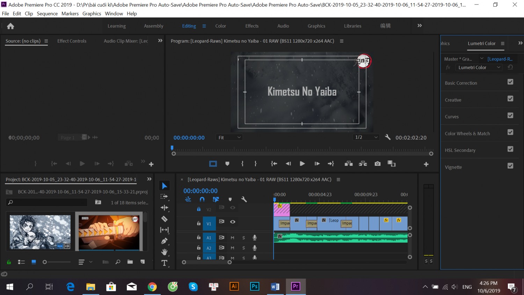Open timeline wrench display settings
This screenshot has height=295, width=524.
pyautogui.click(x=244, y=199)
